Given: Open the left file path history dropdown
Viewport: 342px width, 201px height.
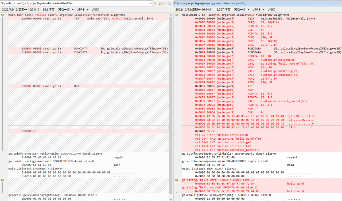Looking at the screenshot, I should [150, 3].
